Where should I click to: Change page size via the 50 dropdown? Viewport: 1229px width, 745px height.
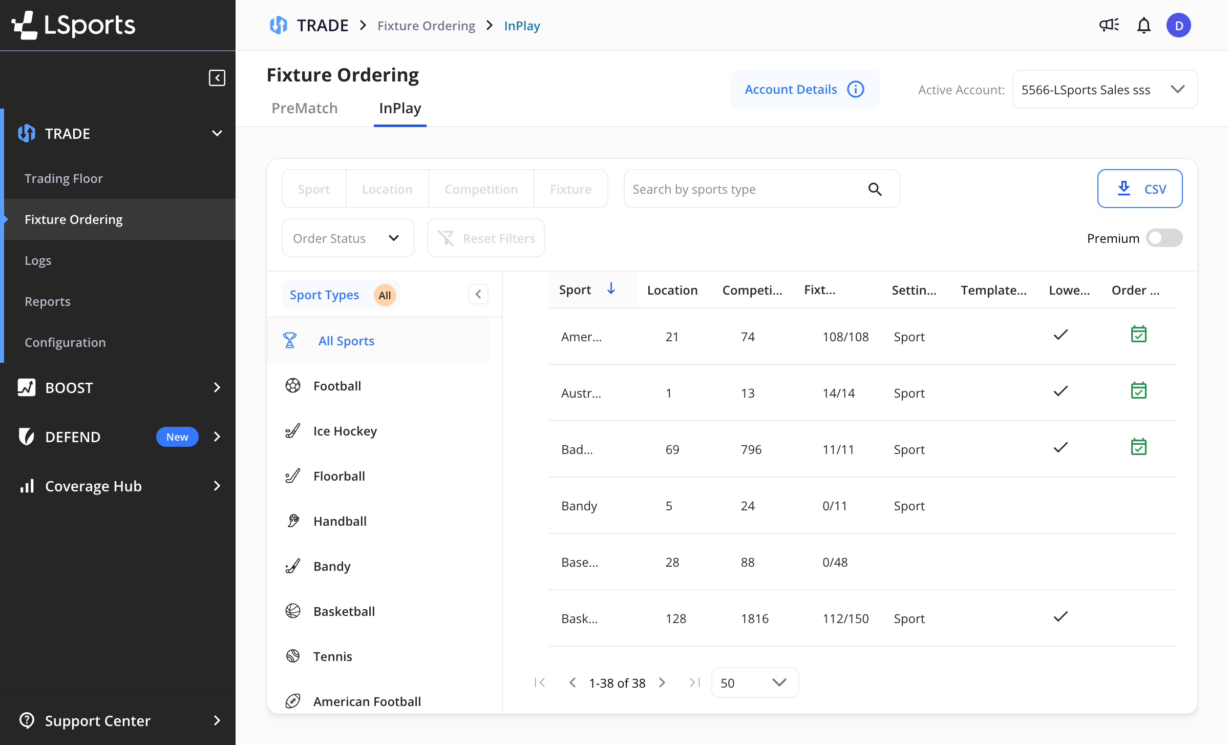(x=754, y=682)
